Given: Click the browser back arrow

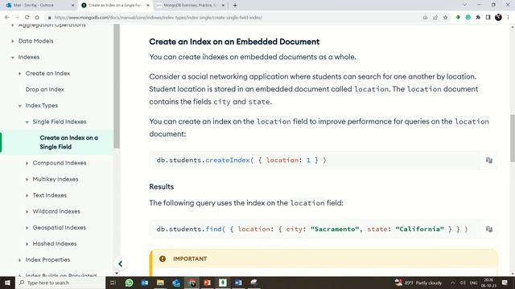Looking at the screenshot, I should 7,18.
